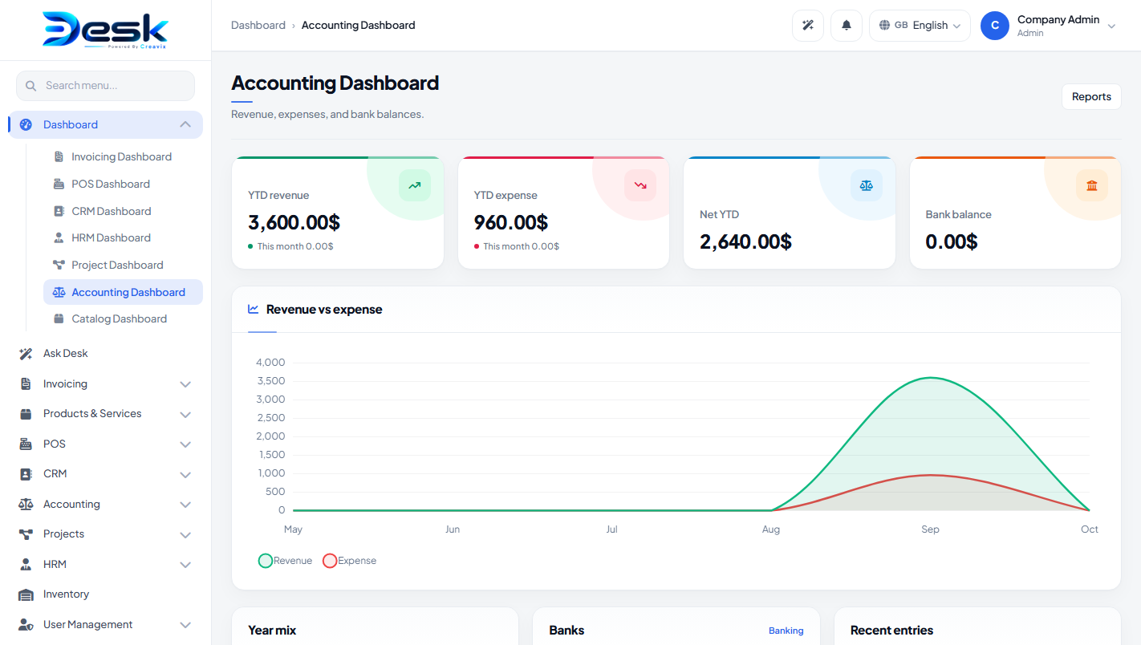Image resolution: width=1141 pixels, height=645 pixels.
Task: Expand the POS sidebar menu
Action: click(x=185, y=444)
